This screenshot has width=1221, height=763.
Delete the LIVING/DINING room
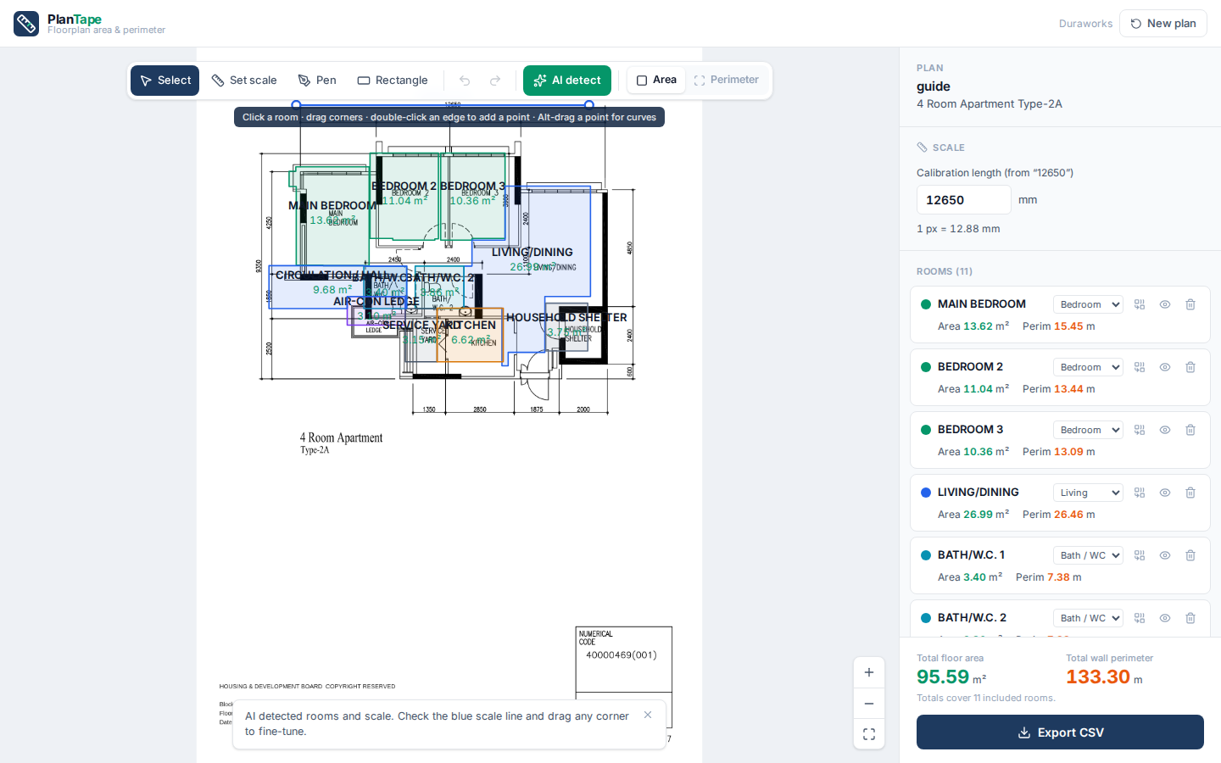tap(1190, 493)
